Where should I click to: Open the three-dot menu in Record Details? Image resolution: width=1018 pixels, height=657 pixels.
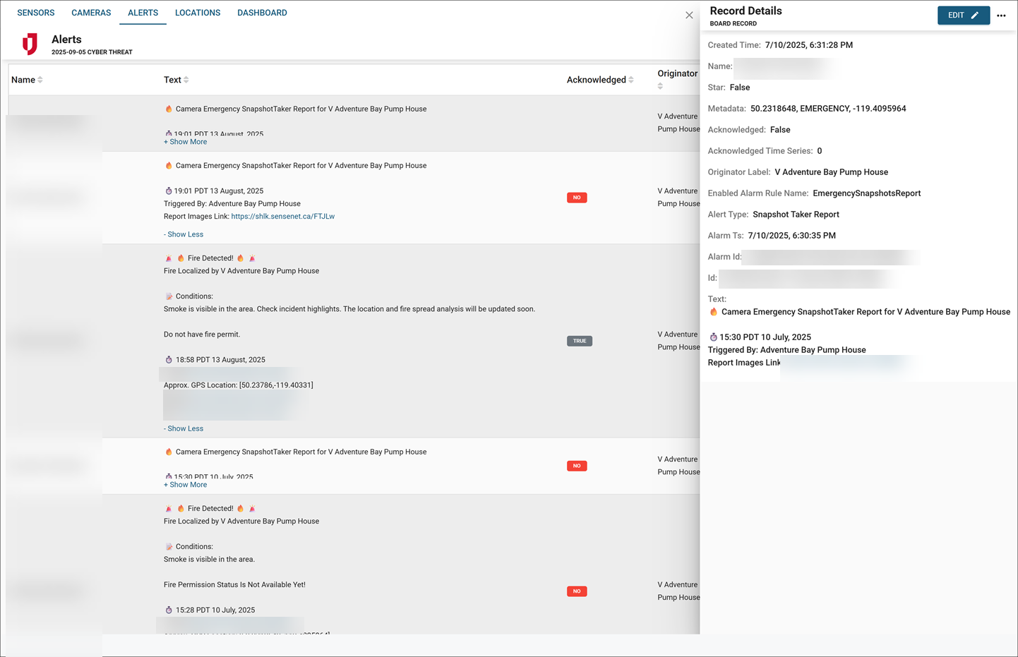tap(1002, 15)
